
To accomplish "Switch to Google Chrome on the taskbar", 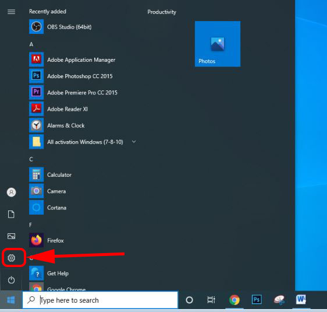I will [234, 300].
